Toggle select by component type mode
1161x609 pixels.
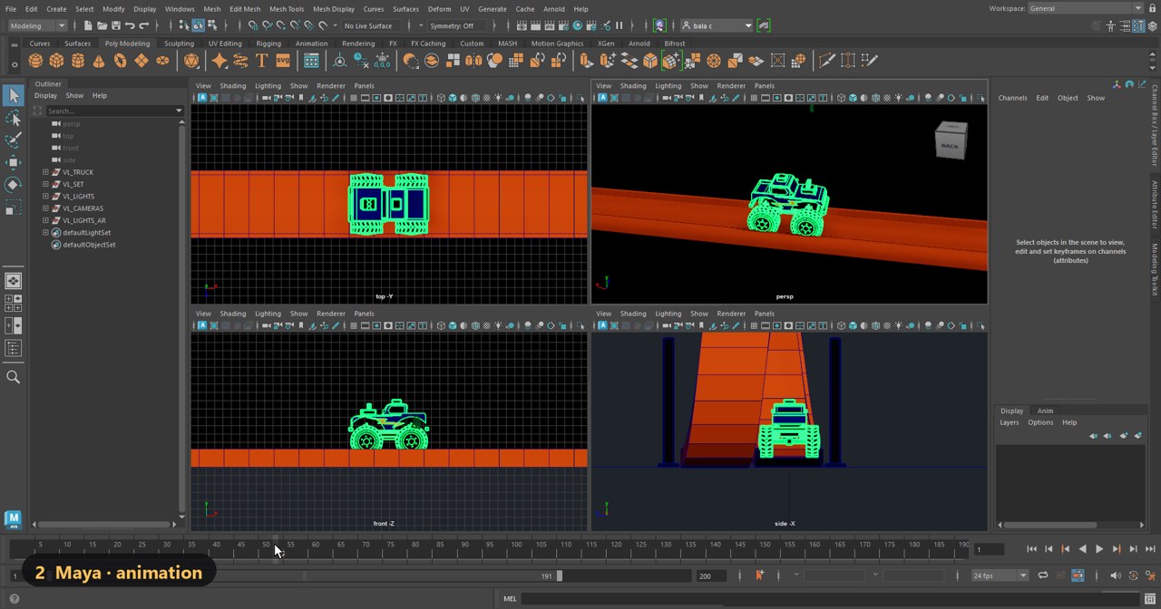pos(211,25)
